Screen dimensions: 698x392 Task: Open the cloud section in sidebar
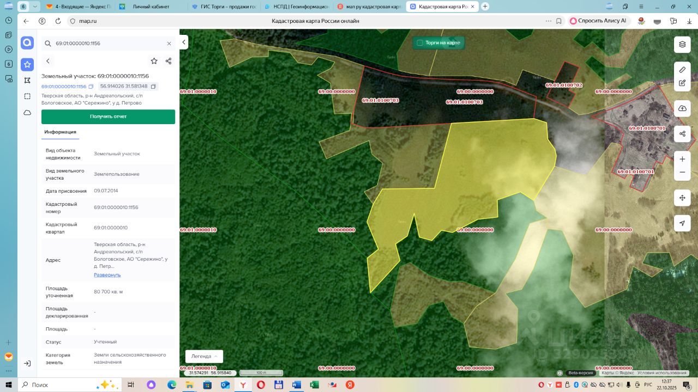tap(27, 113)
